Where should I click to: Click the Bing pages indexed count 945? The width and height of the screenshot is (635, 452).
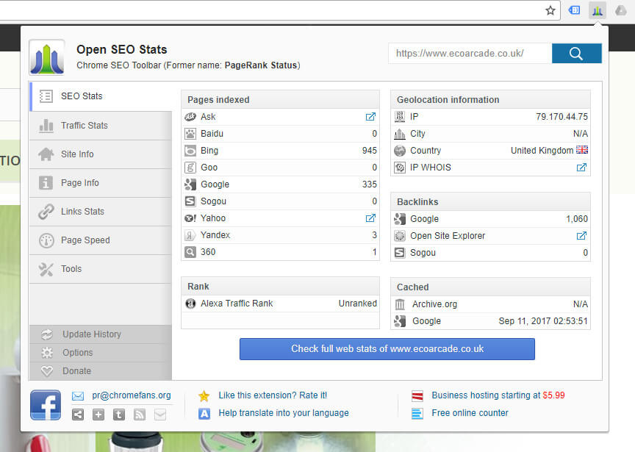tap(370, 151)
